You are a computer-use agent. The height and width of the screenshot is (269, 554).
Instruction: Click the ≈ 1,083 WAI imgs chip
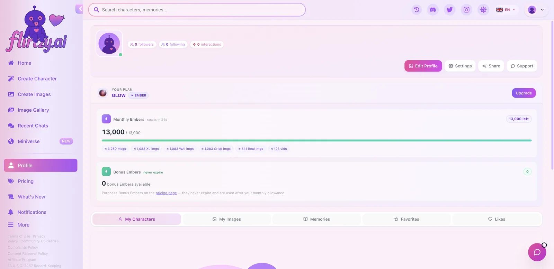[x=180, y=149]
